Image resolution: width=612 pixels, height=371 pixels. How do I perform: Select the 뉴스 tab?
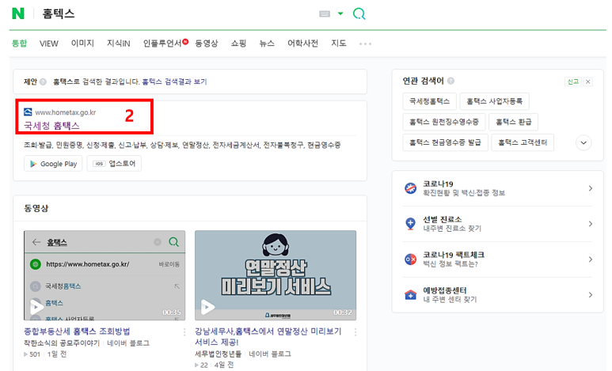point(267,43)
